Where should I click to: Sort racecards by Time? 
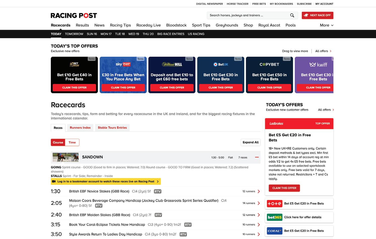click(72, 142)
